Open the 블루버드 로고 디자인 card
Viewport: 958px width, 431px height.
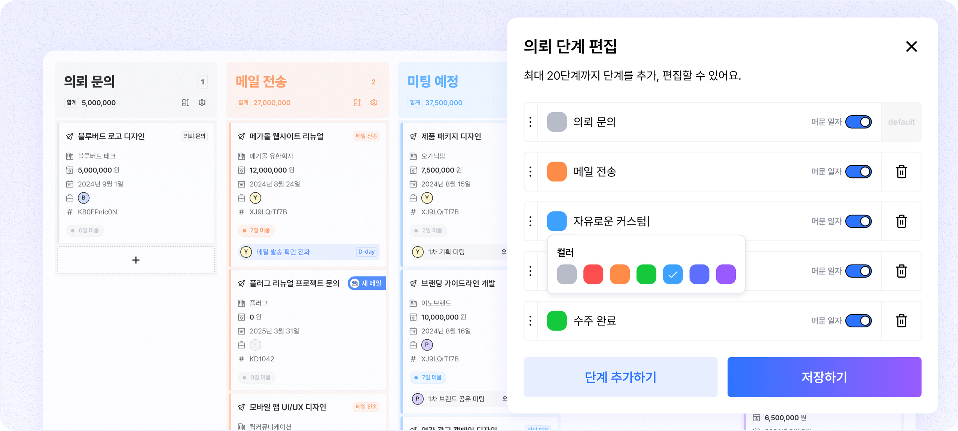136,183
